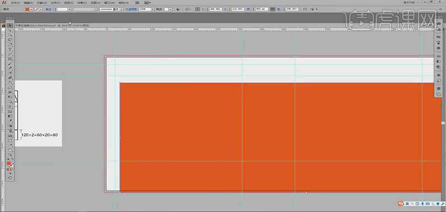Select the Eraser tool
Screen dimensions: 446x212
coord(10,78)
